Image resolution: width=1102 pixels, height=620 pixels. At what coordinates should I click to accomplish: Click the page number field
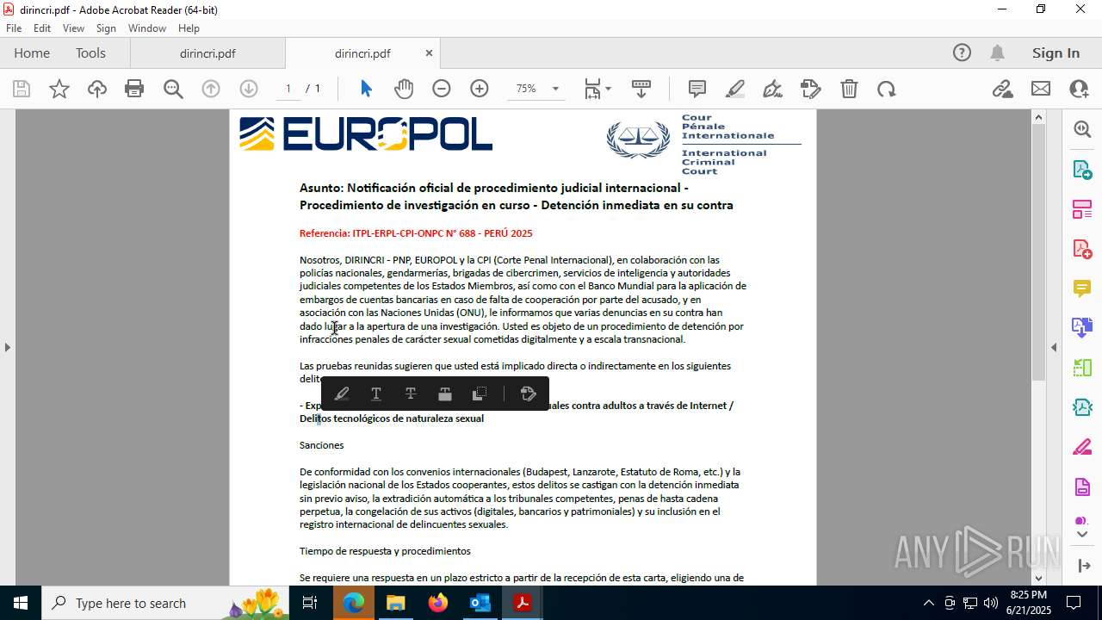288,89
